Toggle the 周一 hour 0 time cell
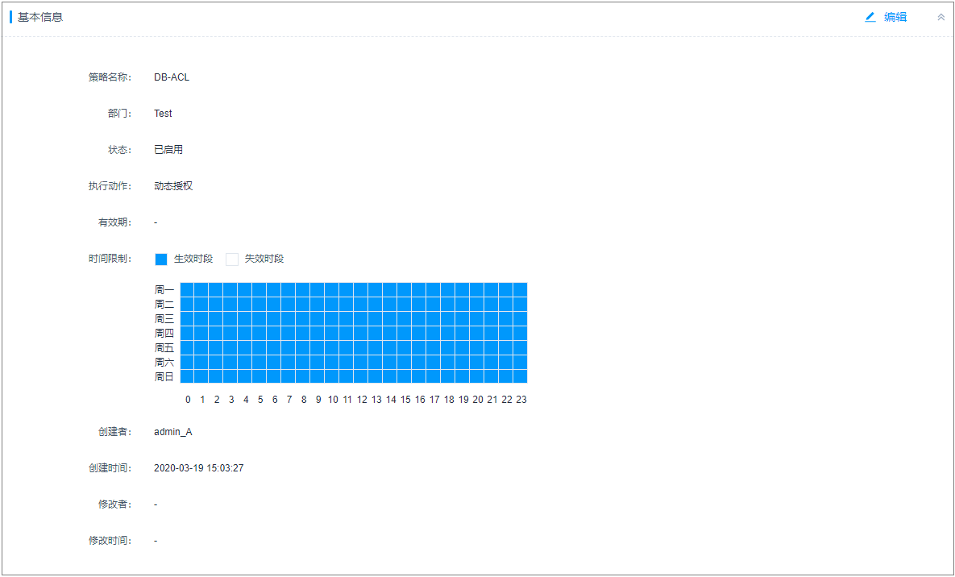Screen dimensions: 955x577 [187, 289]
